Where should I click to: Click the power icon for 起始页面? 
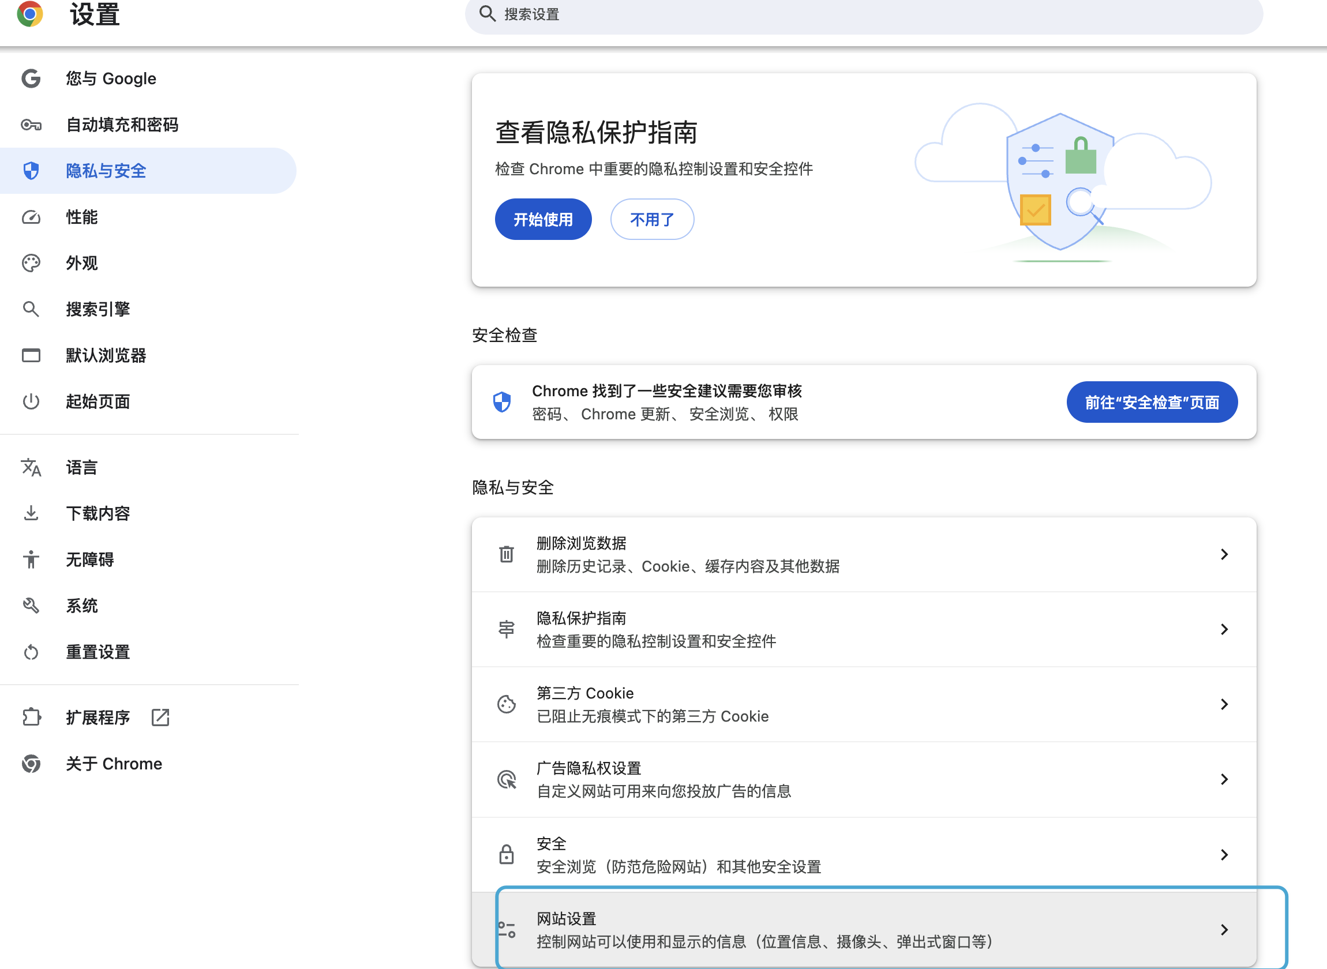(31, 401)
